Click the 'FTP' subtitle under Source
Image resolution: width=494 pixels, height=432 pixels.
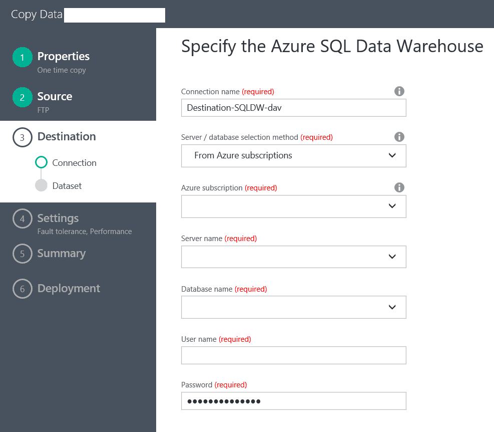click(43, 110)
